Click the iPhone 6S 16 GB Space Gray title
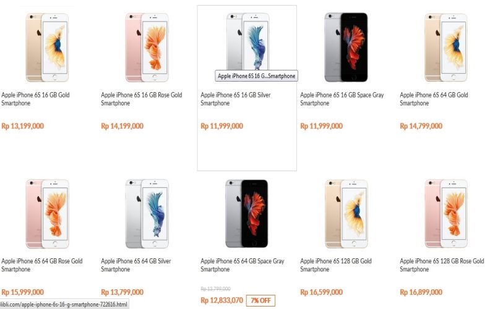This screenshot has height=309, width=495. coord(342,99)
